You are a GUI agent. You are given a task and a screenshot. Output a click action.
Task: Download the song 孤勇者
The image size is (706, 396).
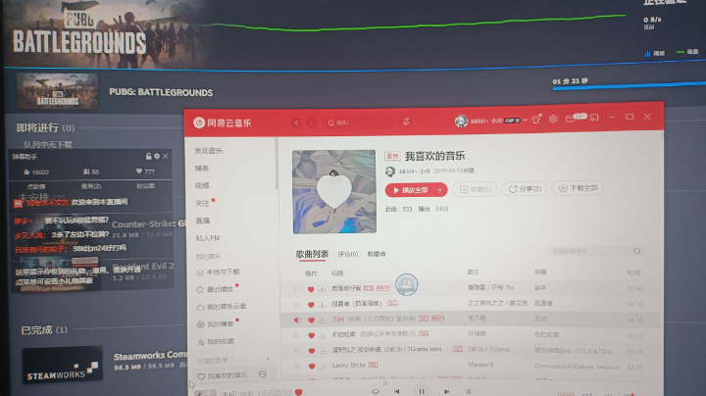click(x=322, y=305)
